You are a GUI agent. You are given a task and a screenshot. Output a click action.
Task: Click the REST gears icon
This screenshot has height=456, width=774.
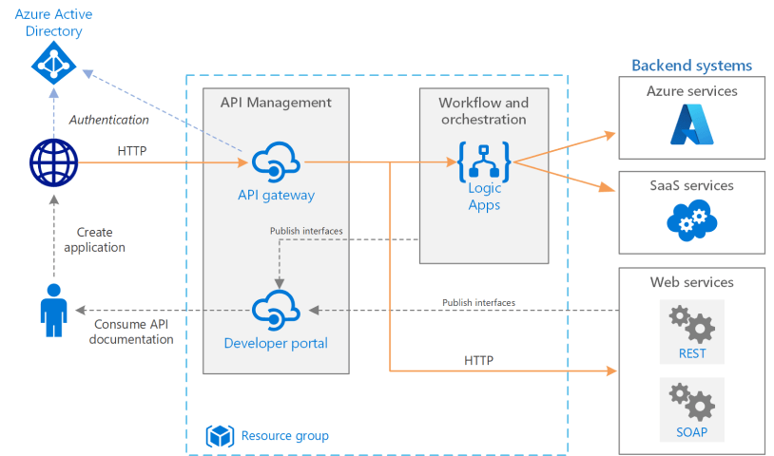pyautogui.click(x=691, y=325)
